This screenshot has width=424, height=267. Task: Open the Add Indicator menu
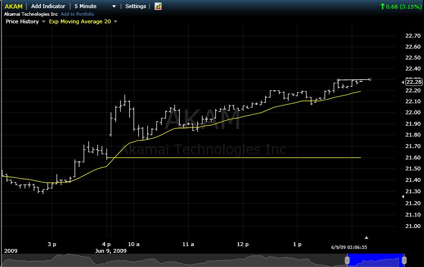pos(48,6)
